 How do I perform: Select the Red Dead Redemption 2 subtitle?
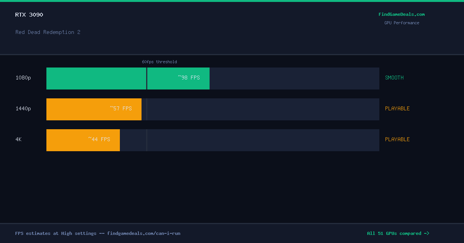coord(48,32)
